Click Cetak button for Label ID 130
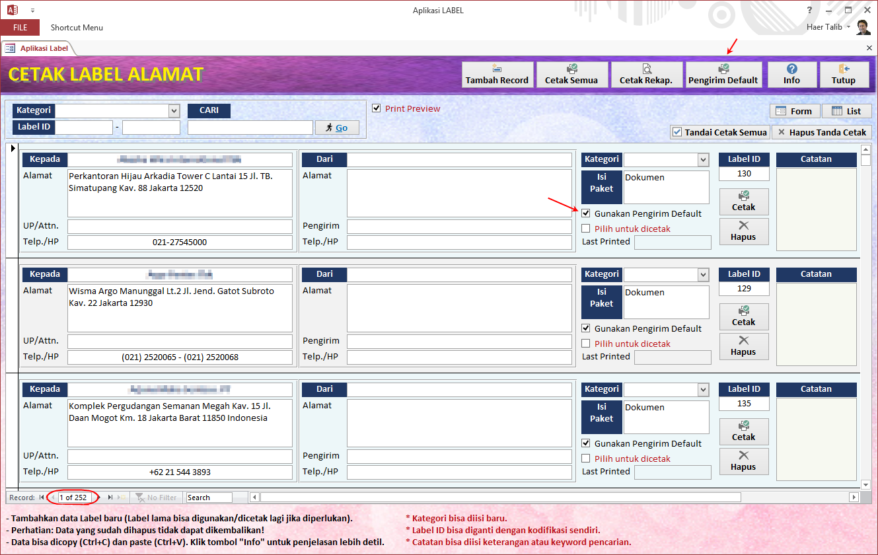The height and width of the screenshot is (555, 878). 743,202
